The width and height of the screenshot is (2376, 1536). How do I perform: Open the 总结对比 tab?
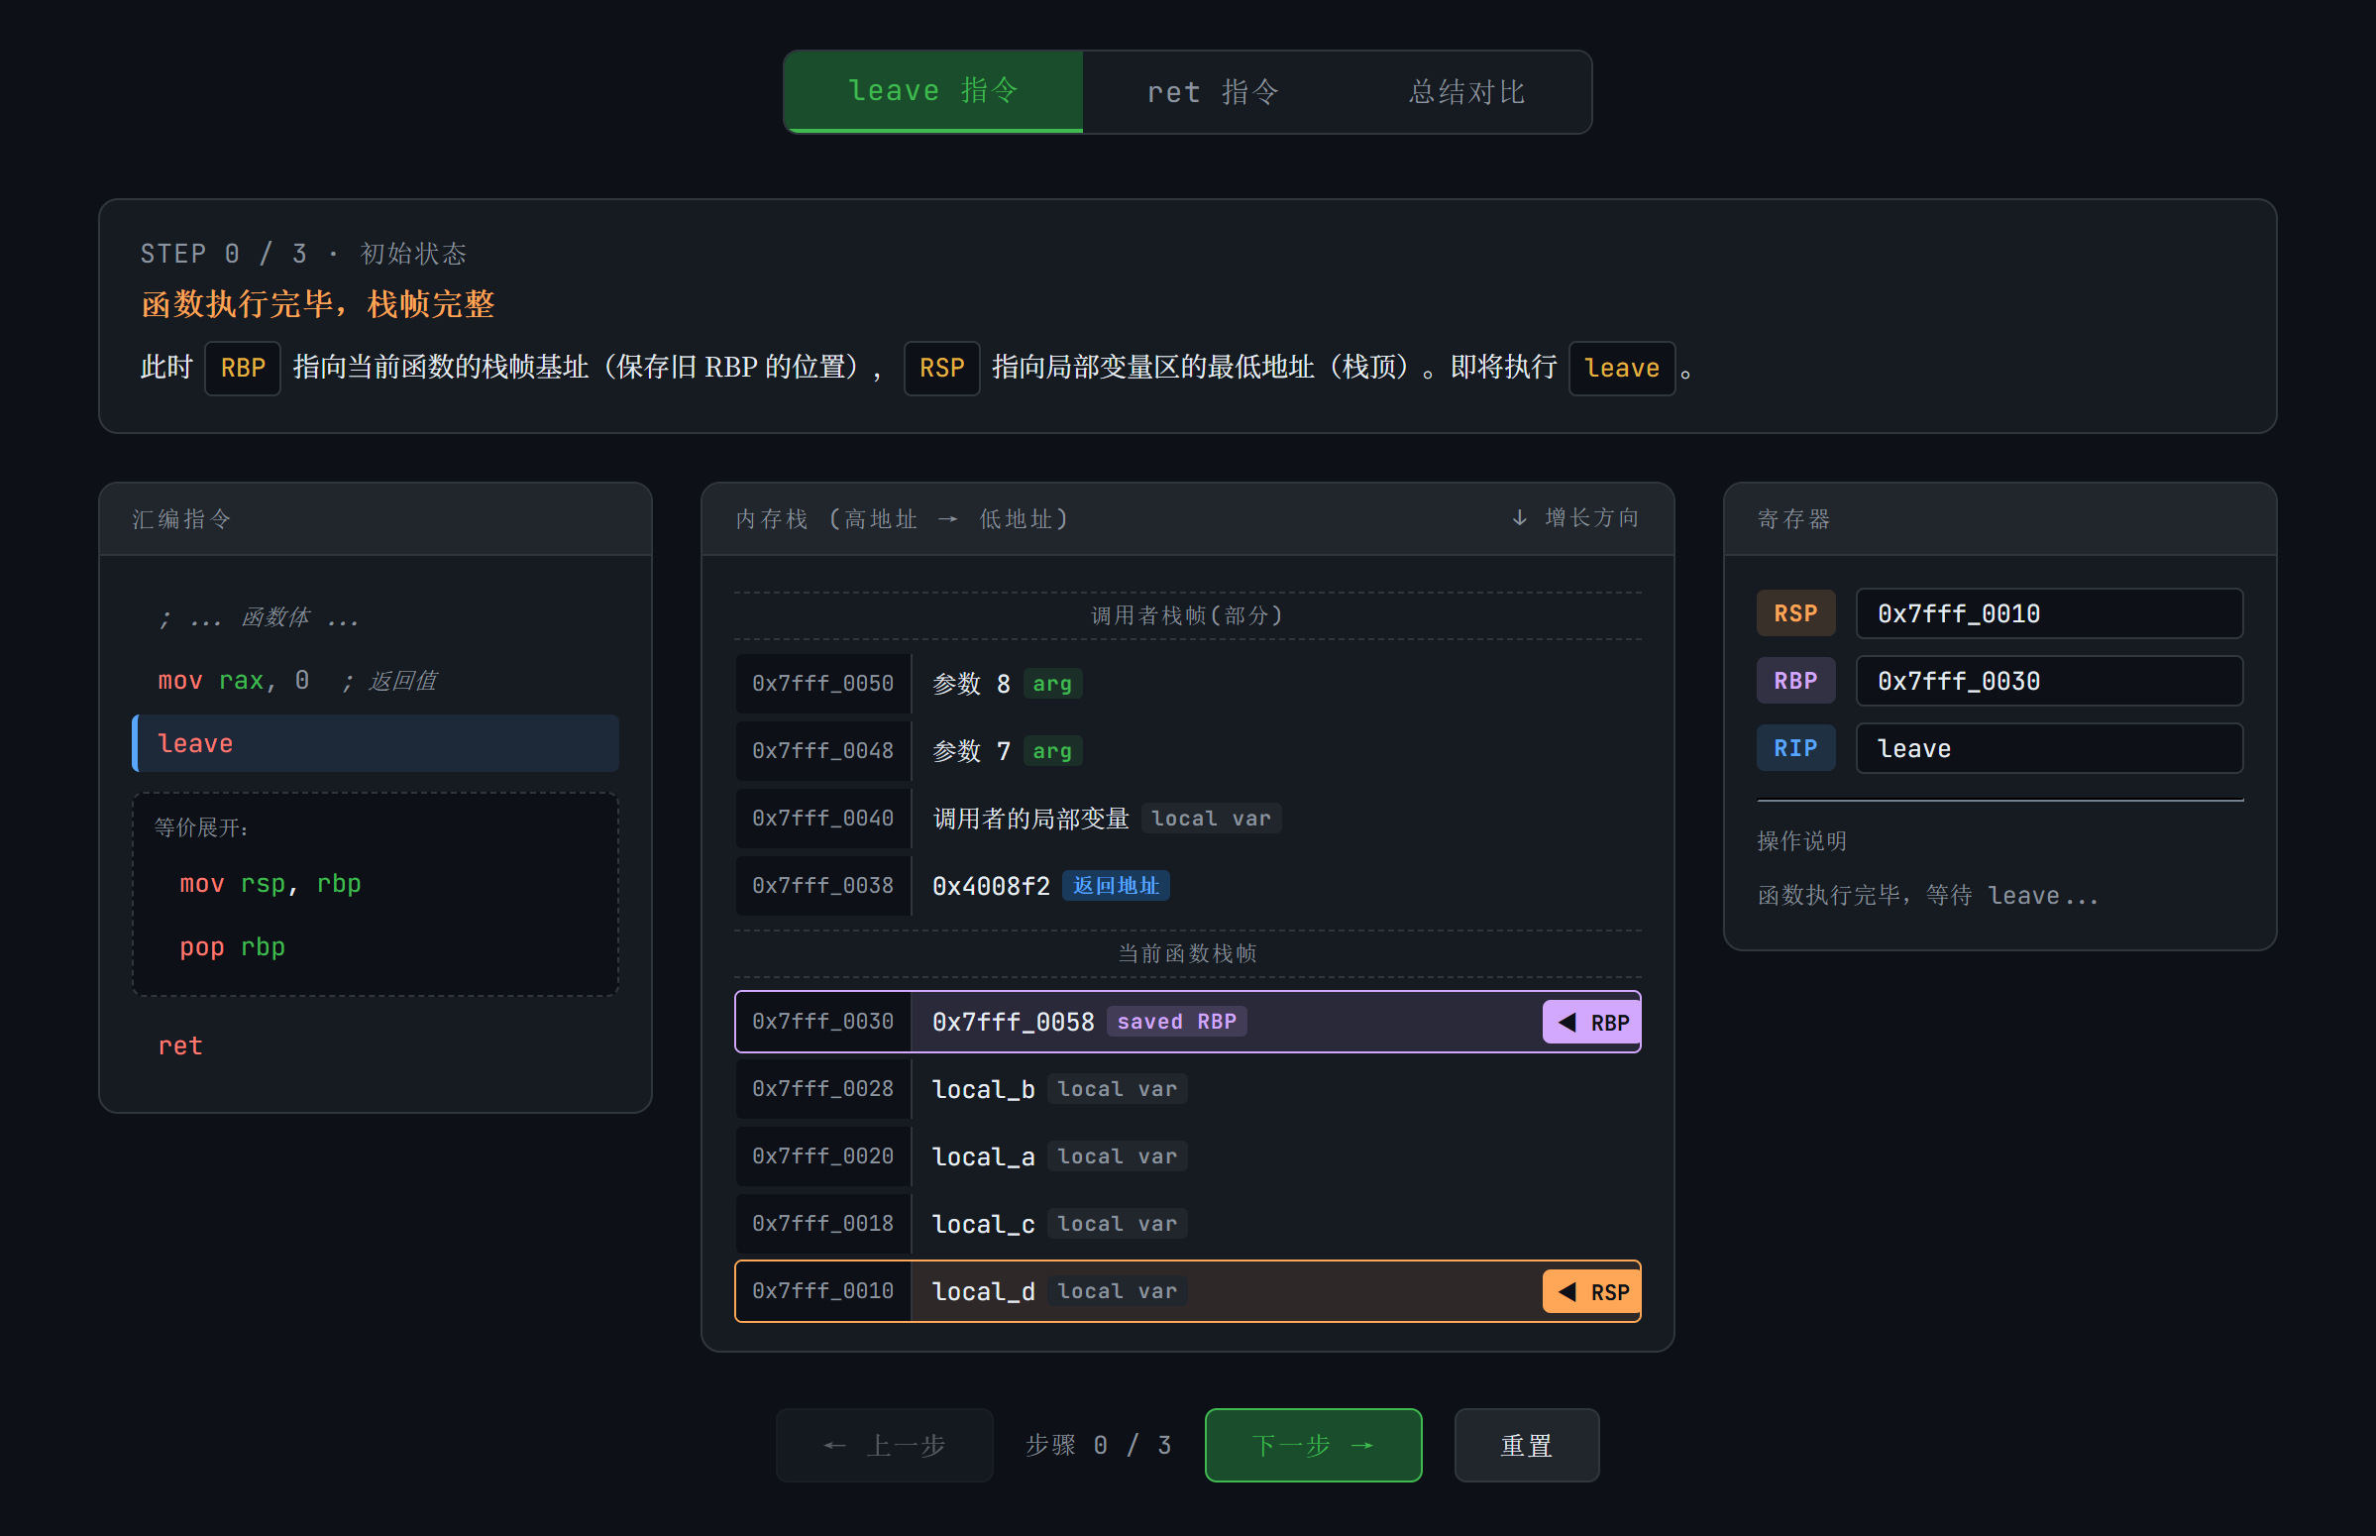click(x=1465, y=92)
